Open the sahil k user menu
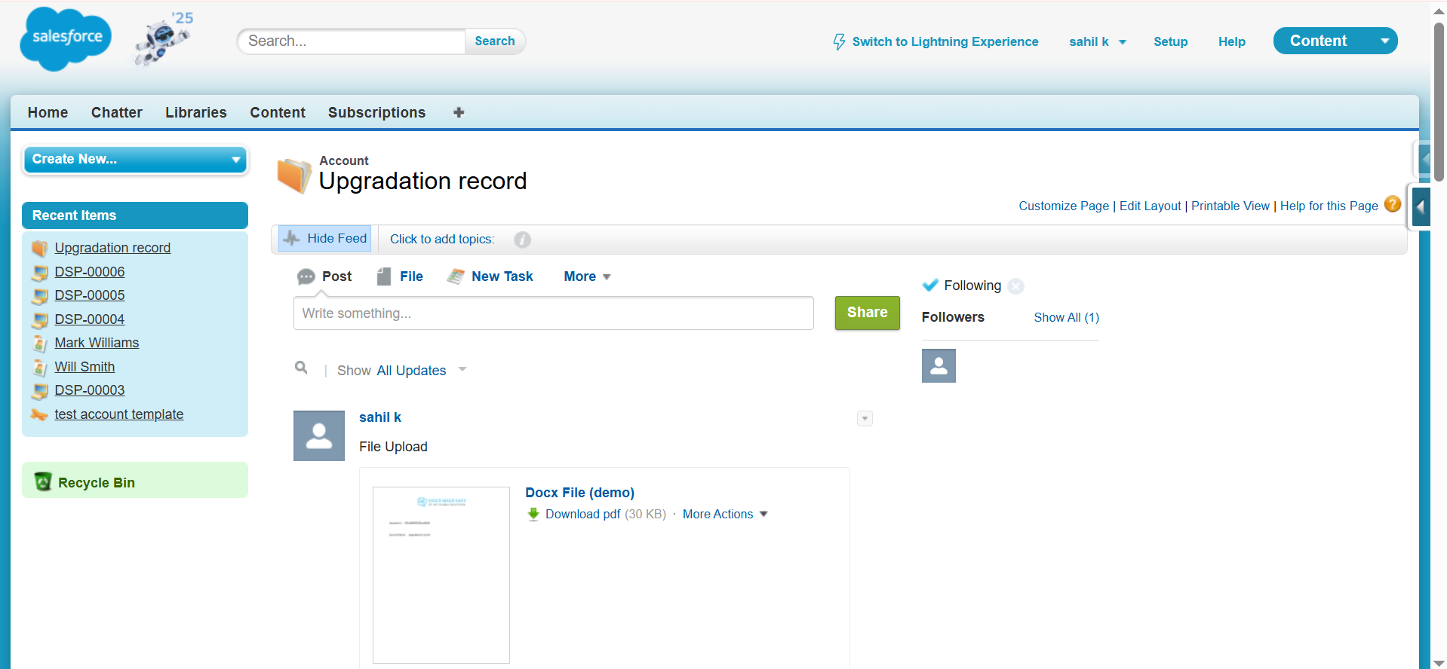1447x669 pixels. [x=1098, y=41]
